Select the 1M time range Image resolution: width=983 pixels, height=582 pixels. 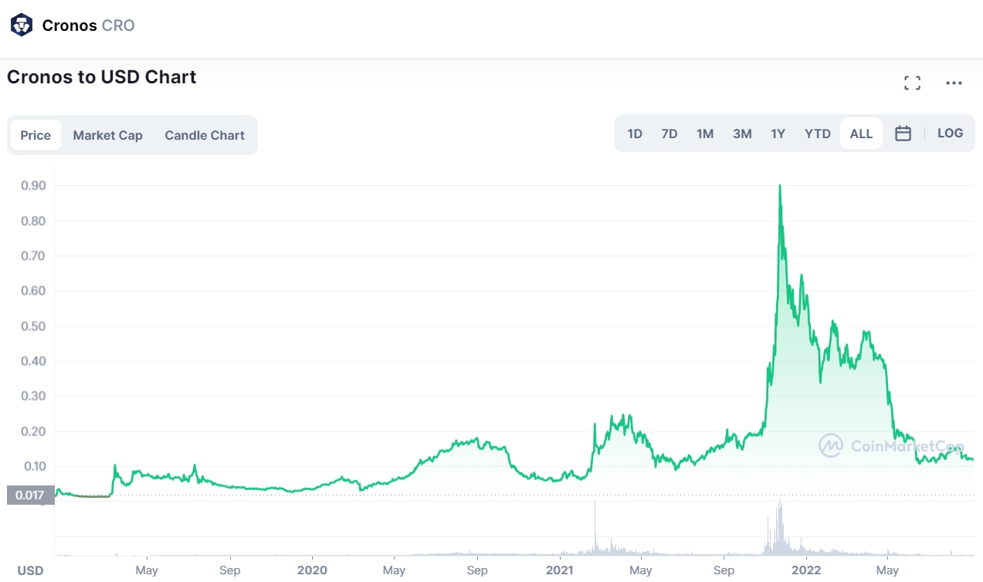pos(705,134)
